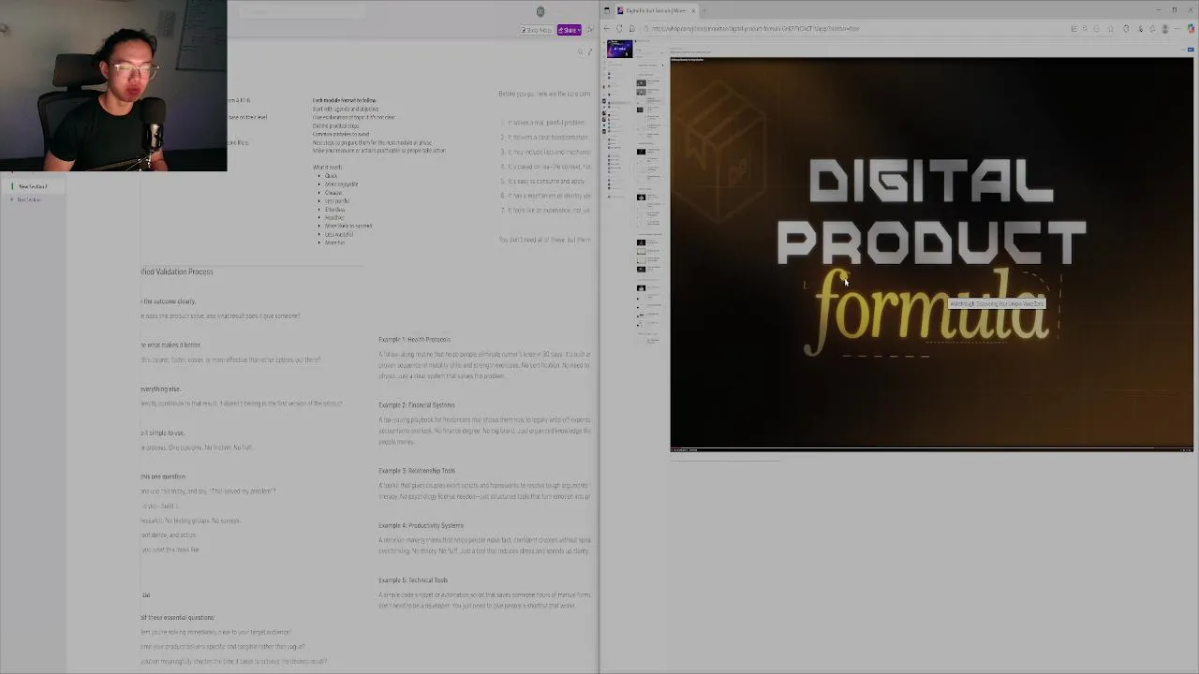Seek using the video progress bar
This screenshot has width=1199, height=674.
[x=932, y=449]
